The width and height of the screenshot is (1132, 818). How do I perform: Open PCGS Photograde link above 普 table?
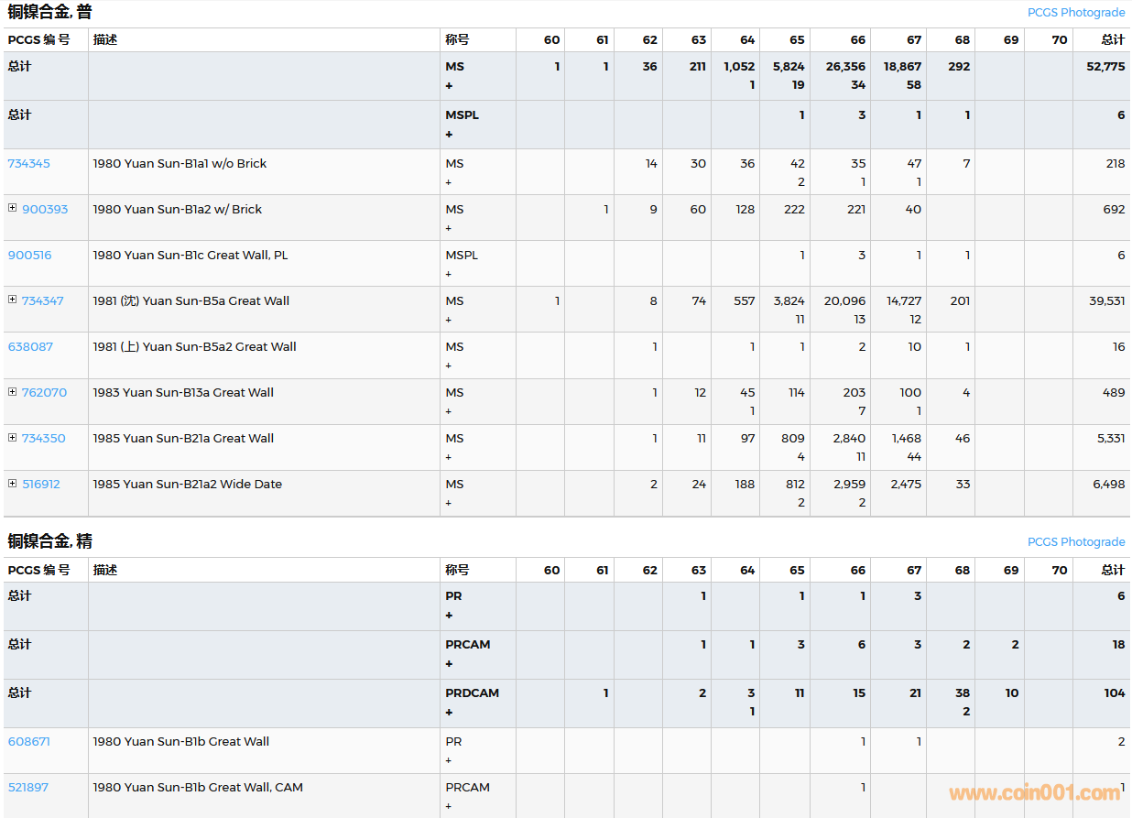coord(1075,12)
